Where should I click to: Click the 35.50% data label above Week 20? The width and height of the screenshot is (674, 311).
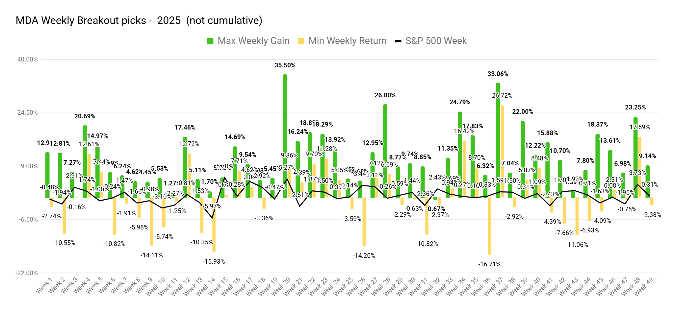(285, 65)
